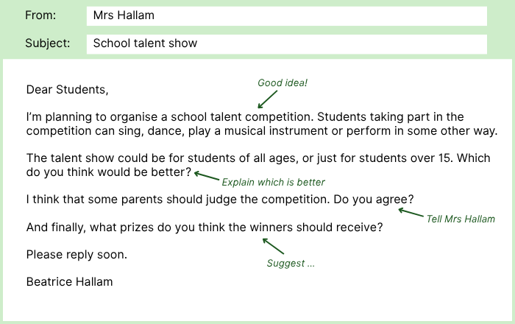This screenshot has width=515, height=324.
Task: Select the "From:" label
Action: 40,15
